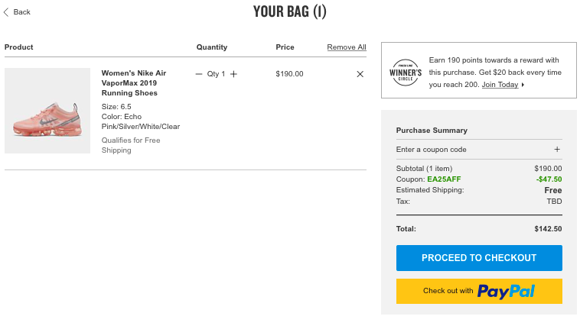Click the Remove All link
580x326 pixels.
click(x=347, y=47)
